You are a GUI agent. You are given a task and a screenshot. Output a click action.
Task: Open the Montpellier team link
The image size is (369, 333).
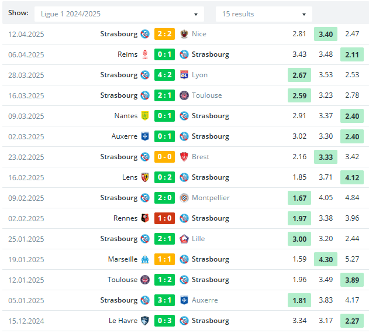(211, 198)
